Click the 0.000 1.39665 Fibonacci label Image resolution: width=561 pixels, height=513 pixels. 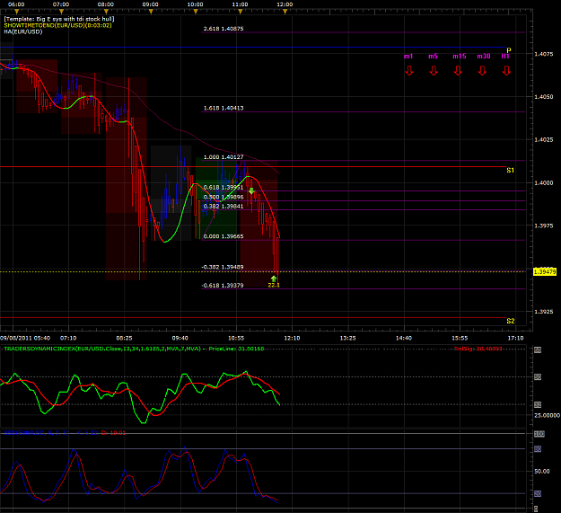pos(224,236)
